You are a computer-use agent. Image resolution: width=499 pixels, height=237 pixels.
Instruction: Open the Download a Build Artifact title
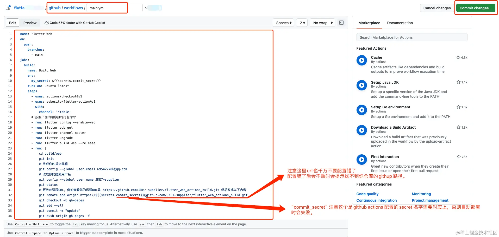[393, 127]
